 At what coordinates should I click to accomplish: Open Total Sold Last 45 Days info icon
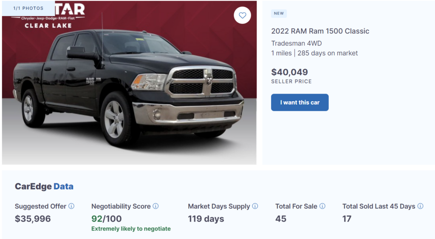coord(420,206)
